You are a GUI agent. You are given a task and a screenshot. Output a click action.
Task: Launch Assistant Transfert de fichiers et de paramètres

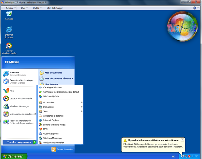(20, 122)
